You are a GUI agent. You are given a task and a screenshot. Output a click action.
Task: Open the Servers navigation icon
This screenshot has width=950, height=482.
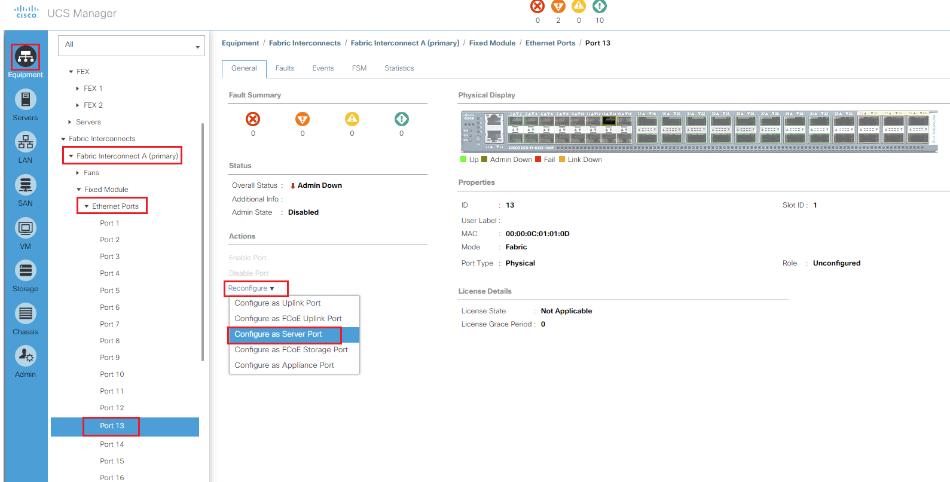tap(25, 99)
